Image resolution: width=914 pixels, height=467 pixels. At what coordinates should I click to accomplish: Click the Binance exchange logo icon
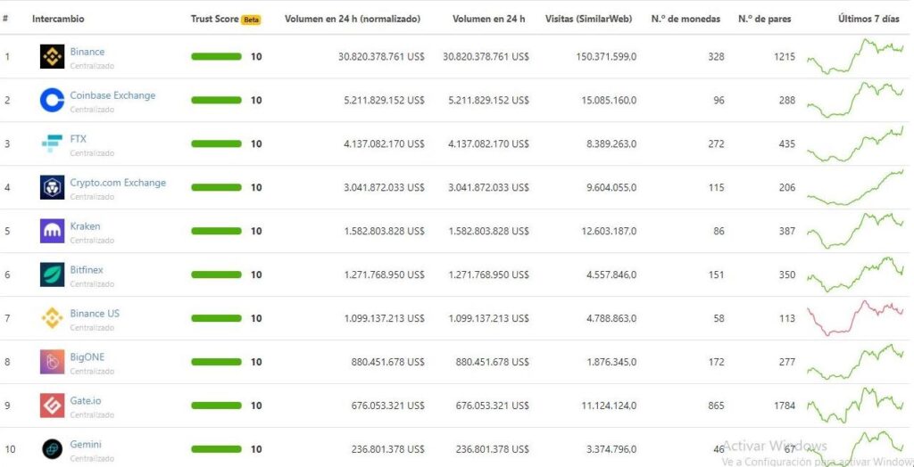coord(52,56)
